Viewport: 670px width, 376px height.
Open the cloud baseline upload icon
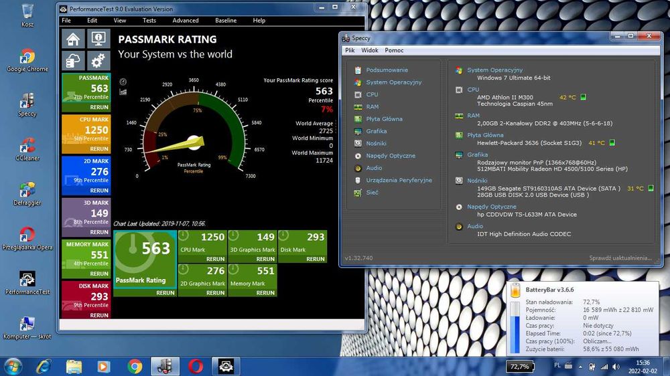tap(73, 61)
